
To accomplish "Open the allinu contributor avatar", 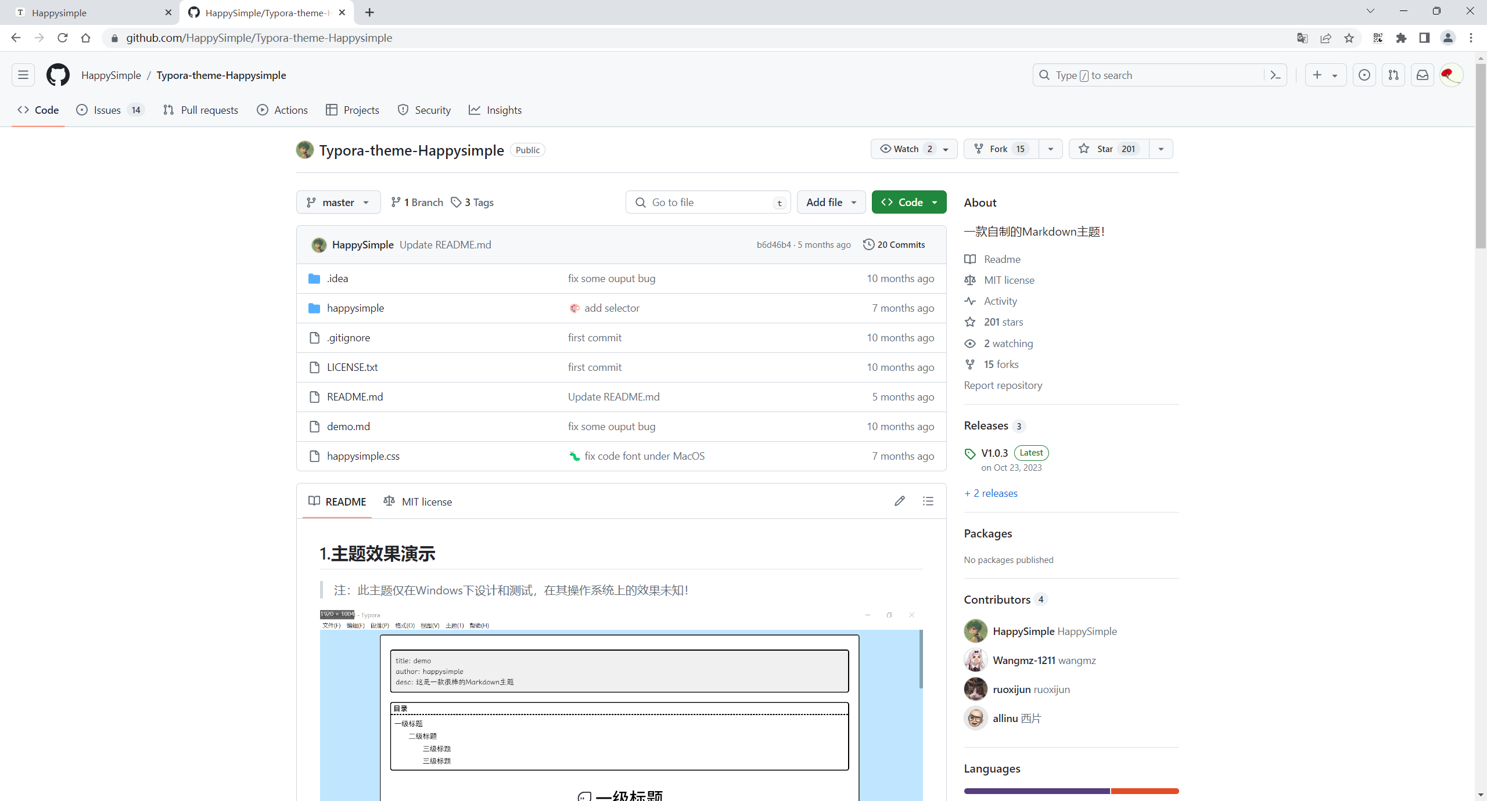I will pyautogui.click(x=976, y=718).
